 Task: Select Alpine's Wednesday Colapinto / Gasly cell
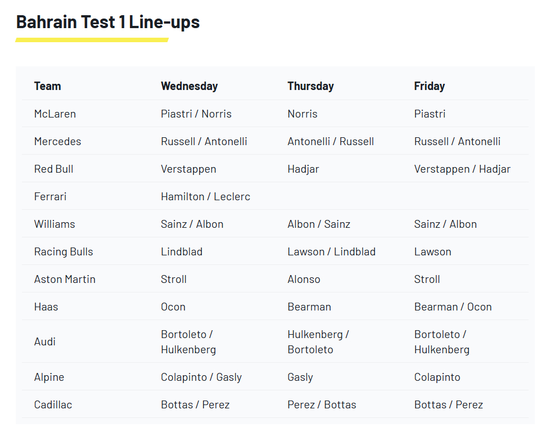tap(201, 377)
